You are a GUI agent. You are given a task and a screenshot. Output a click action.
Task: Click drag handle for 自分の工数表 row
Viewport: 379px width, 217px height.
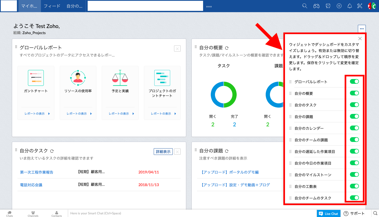point(291,186)
